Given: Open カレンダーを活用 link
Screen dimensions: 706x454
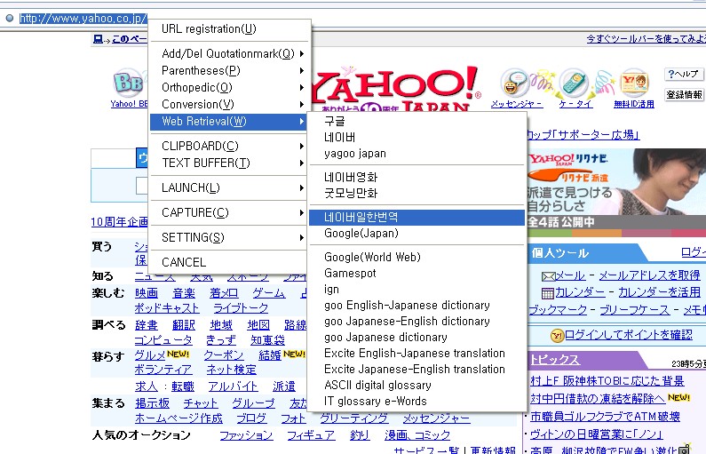Looking at the screenshot, I should point(659,292).
